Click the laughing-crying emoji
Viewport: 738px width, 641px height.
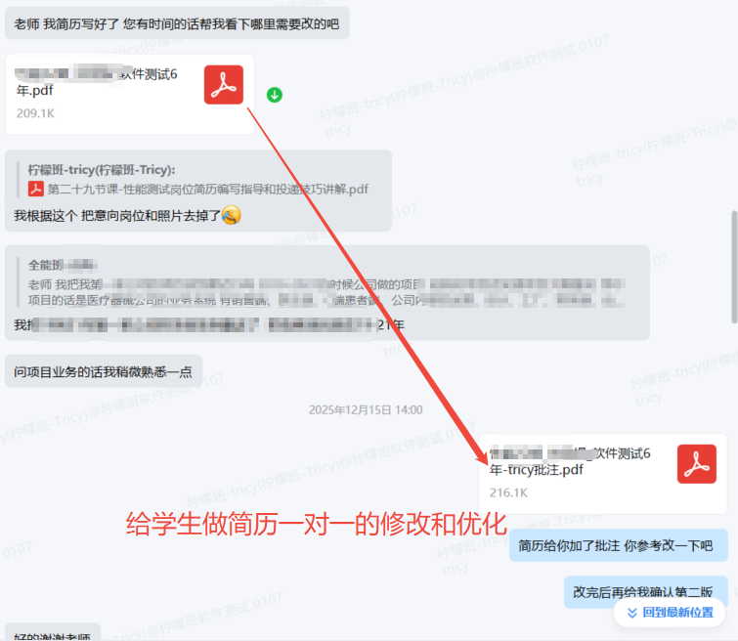coord(231,215)
